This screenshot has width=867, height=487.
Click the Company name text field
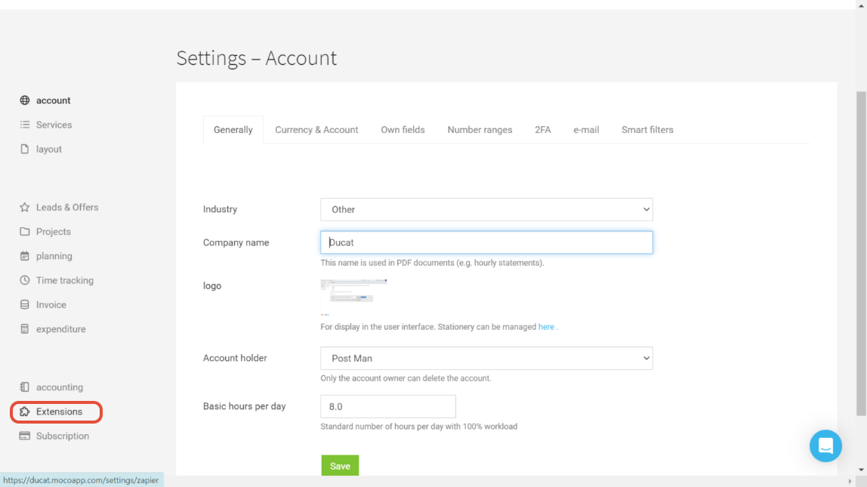486,243
